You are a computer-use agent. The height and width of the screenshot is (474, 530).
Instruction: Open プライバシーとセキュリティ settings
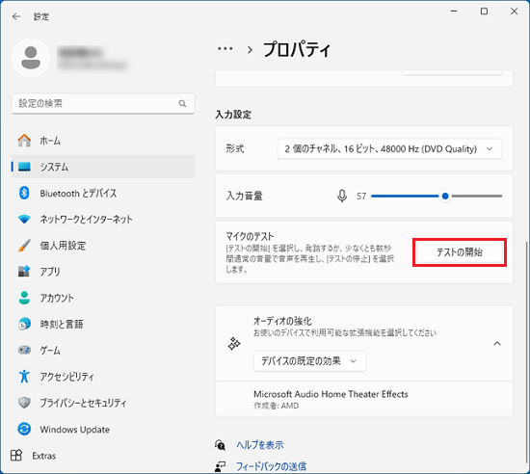tap(103, 403)
